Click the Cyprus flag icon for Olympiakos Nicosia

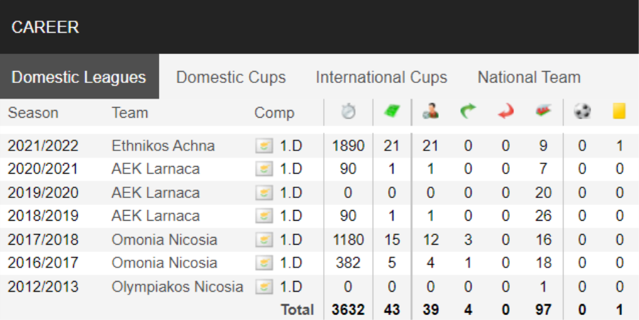(264, 287)
